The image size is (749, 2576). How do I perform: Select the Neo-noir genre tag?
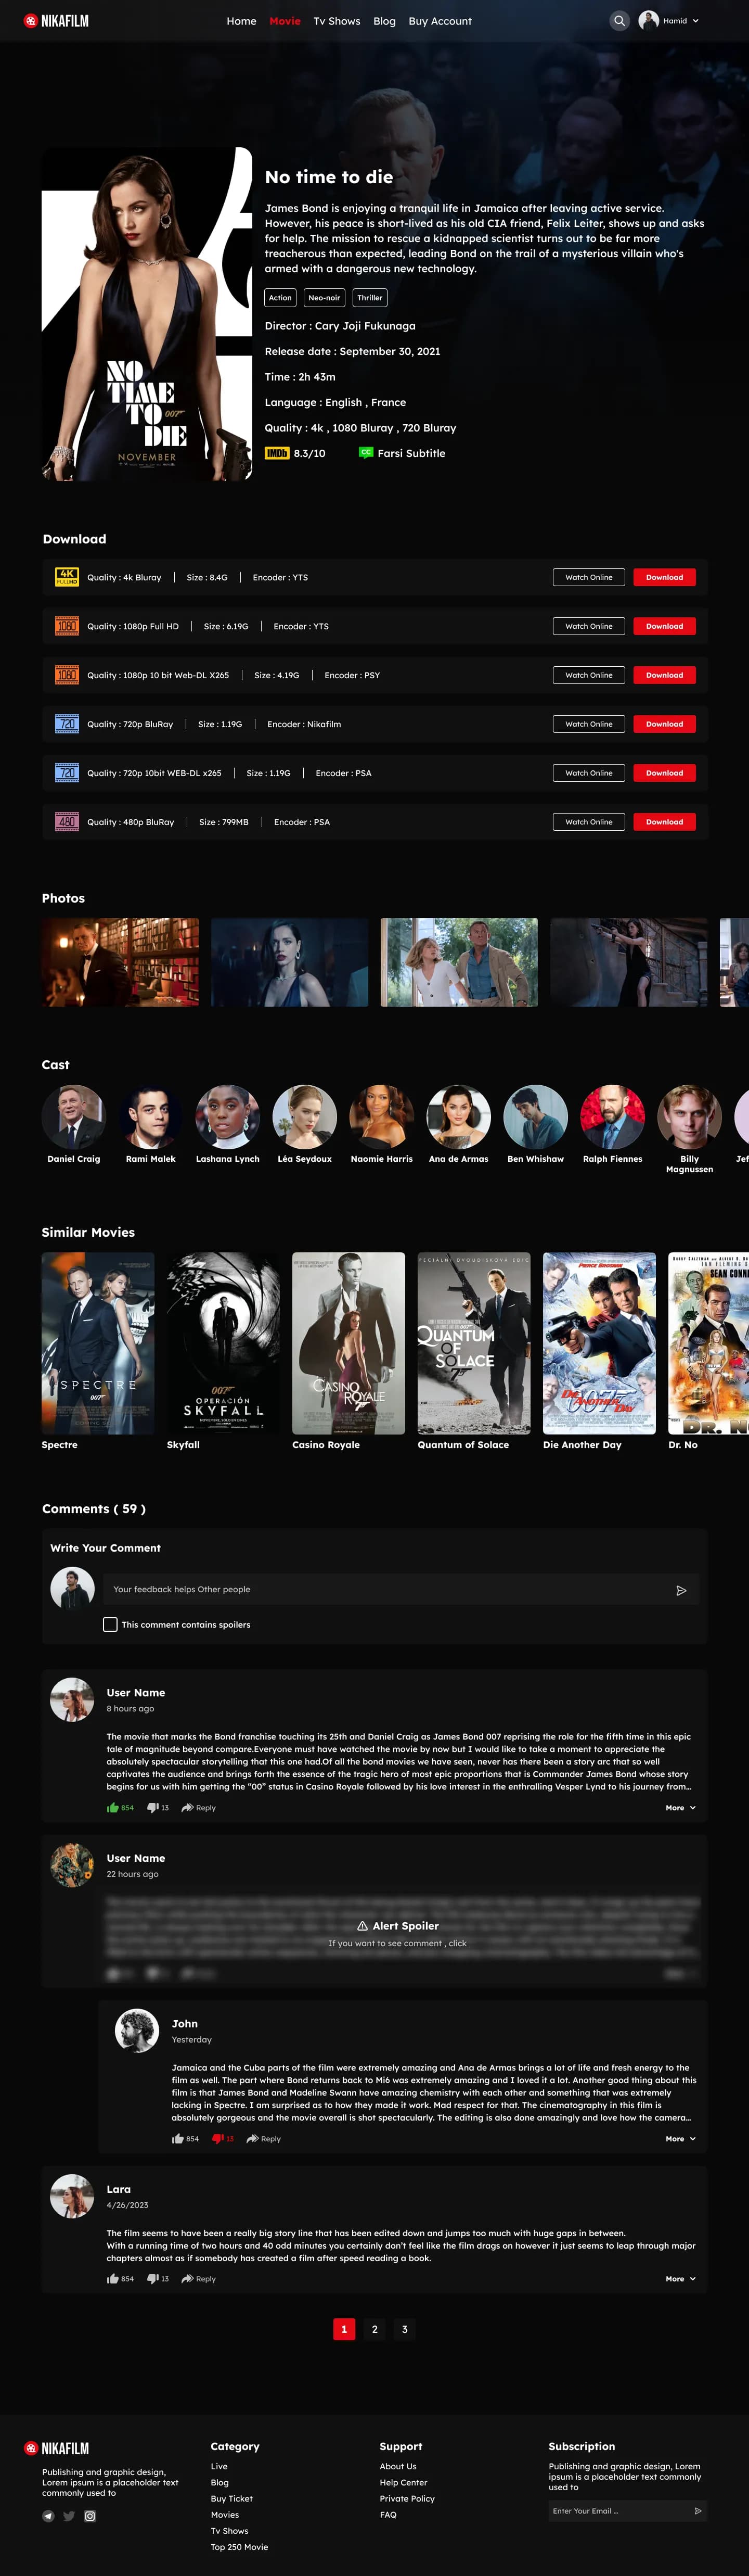coord(325,297)
